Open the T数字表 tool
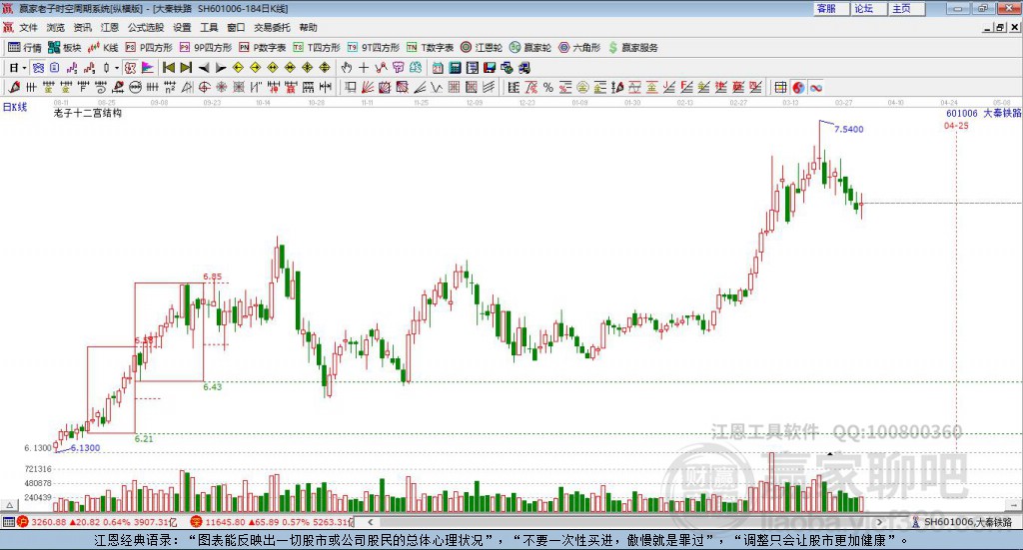The image size is (1023, 550). coord(430,48)
